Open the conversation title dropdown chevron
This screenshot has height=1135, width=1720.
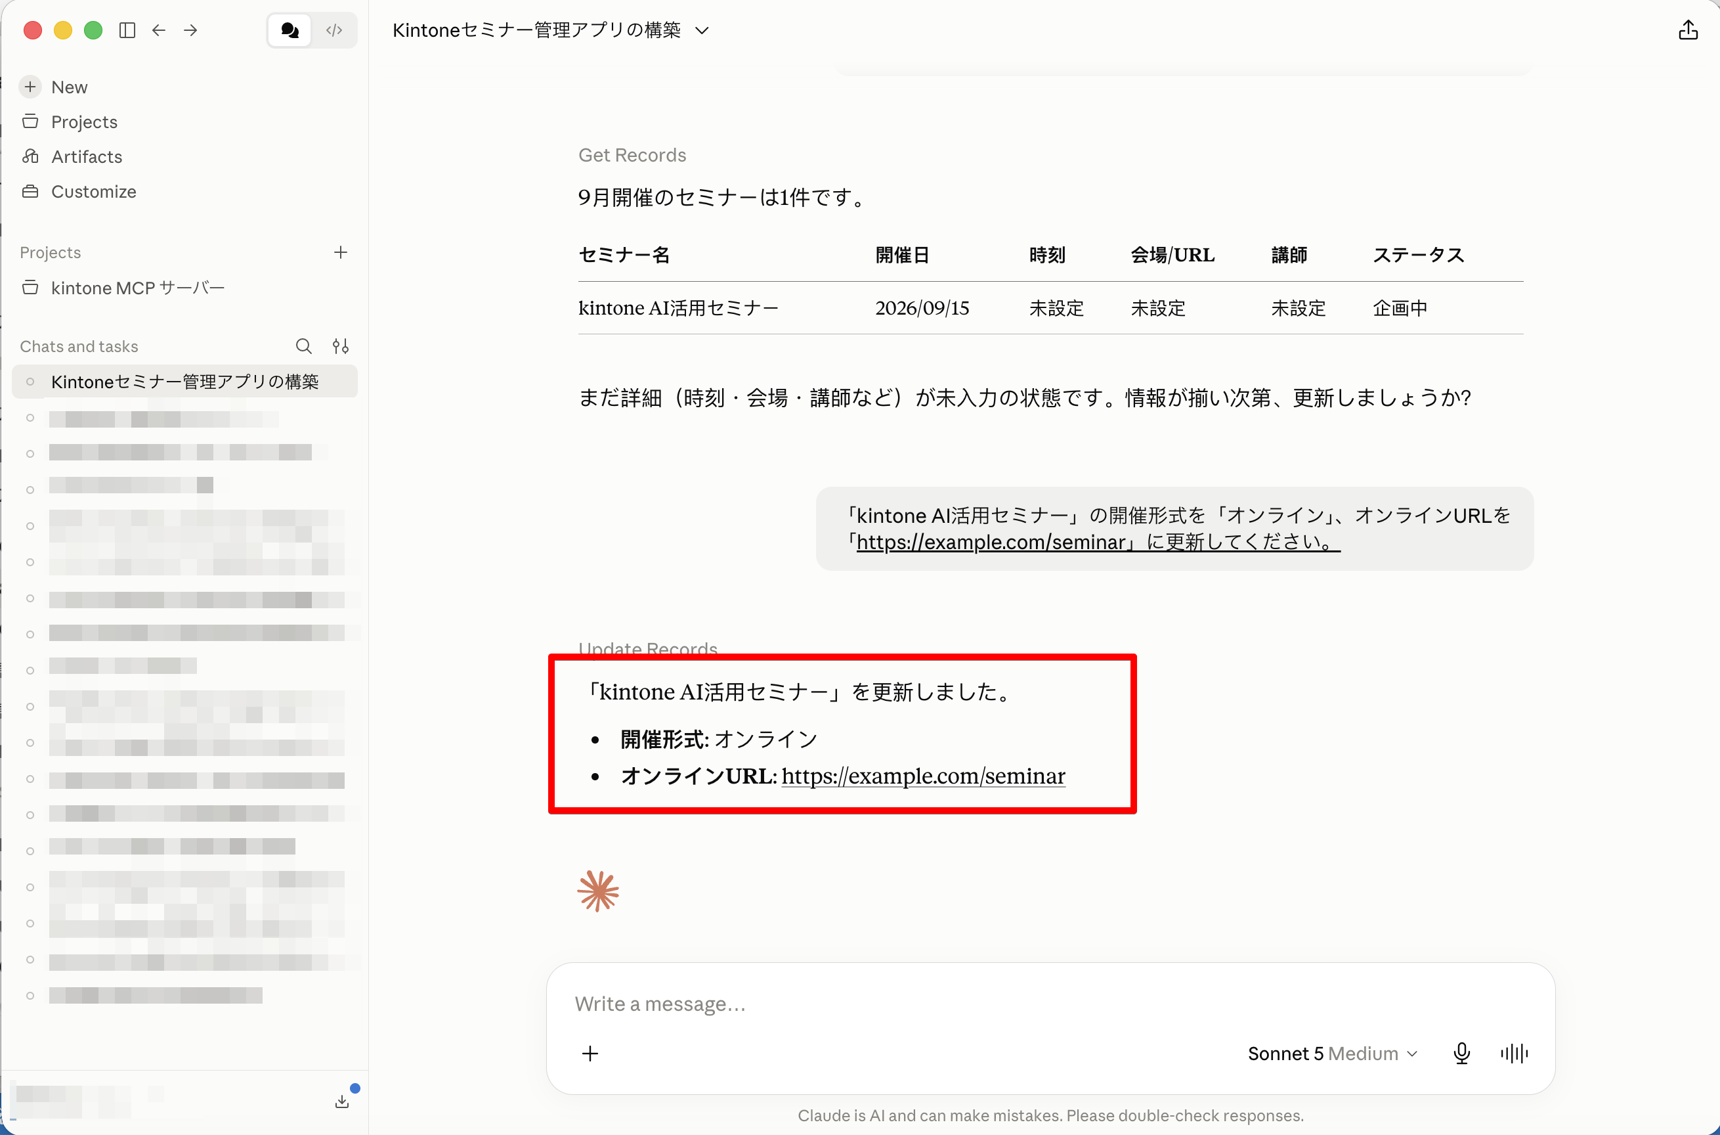point(702,30)
